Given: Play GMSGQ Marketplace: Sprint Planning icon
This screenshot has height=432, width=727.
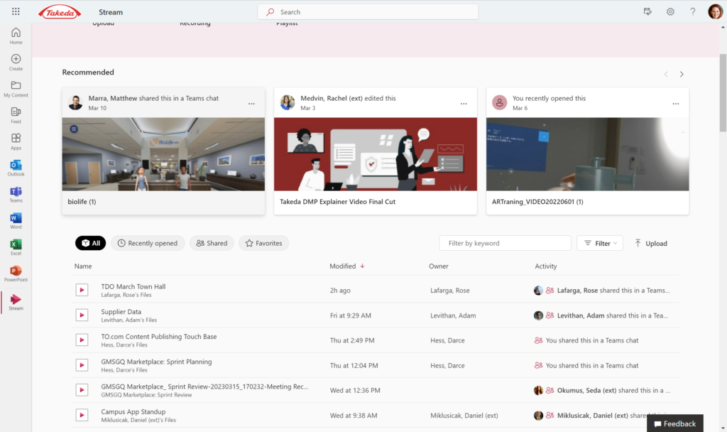Looking at the screenshot, I should [x=82, y=365].
